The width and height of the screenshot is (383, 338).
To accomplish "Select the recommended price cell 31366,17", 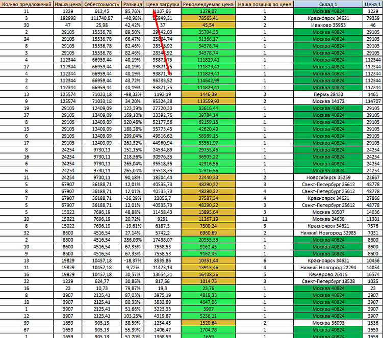I will pyautogui.click(x=209, y=39).
